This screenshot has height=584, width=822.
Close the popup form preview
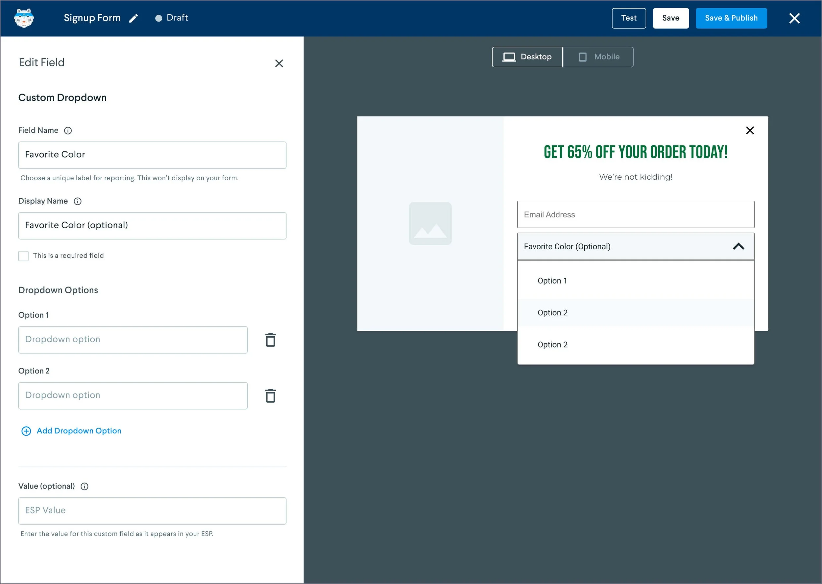(x=750, y=130)
